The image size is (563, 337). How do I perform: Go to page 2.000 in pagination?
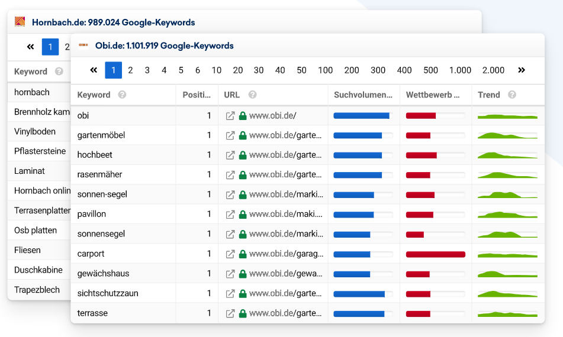493,70
